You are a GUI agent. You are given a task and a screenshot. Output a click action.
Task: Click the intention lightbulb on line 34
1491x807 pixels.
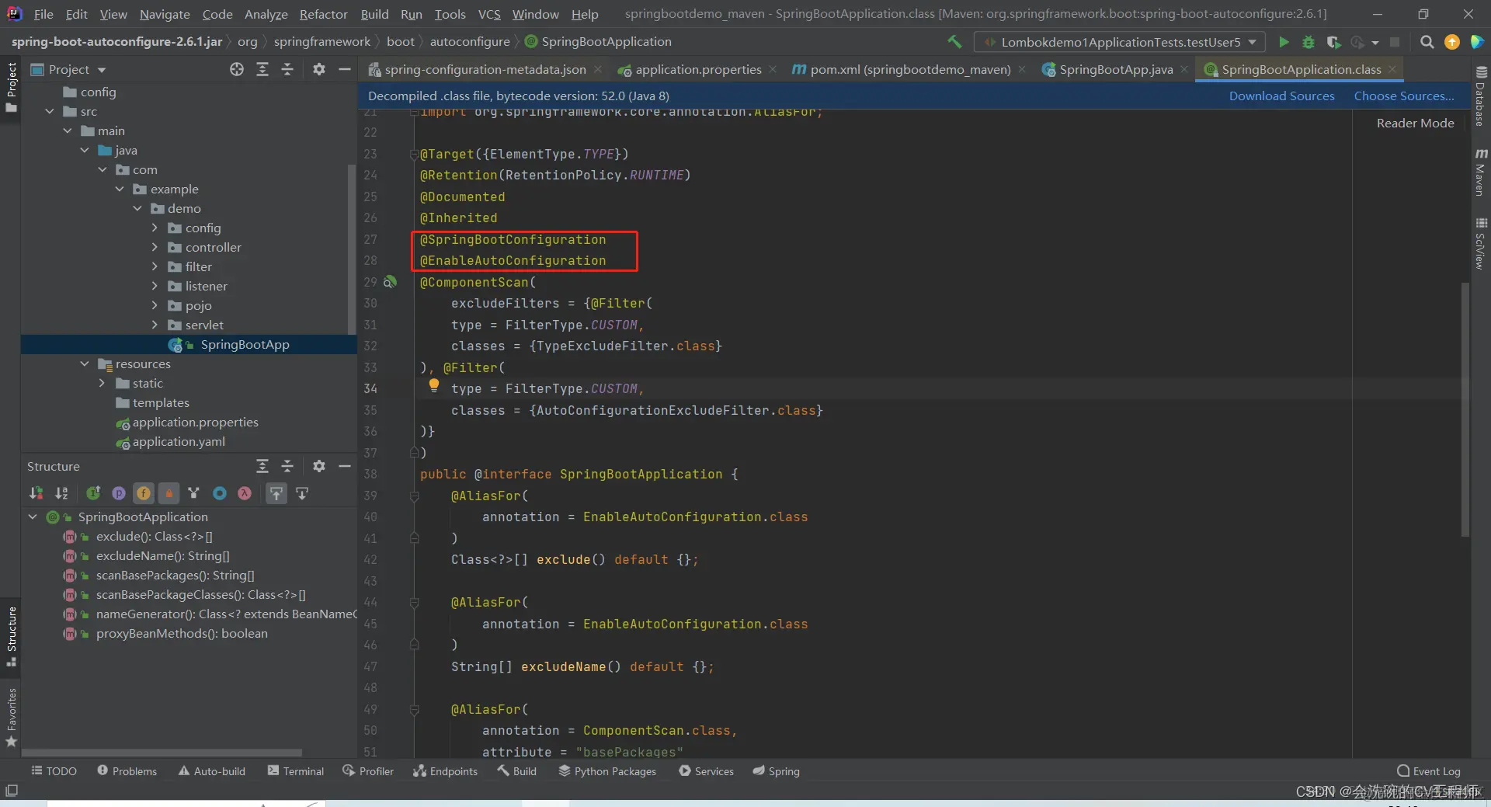434,385
